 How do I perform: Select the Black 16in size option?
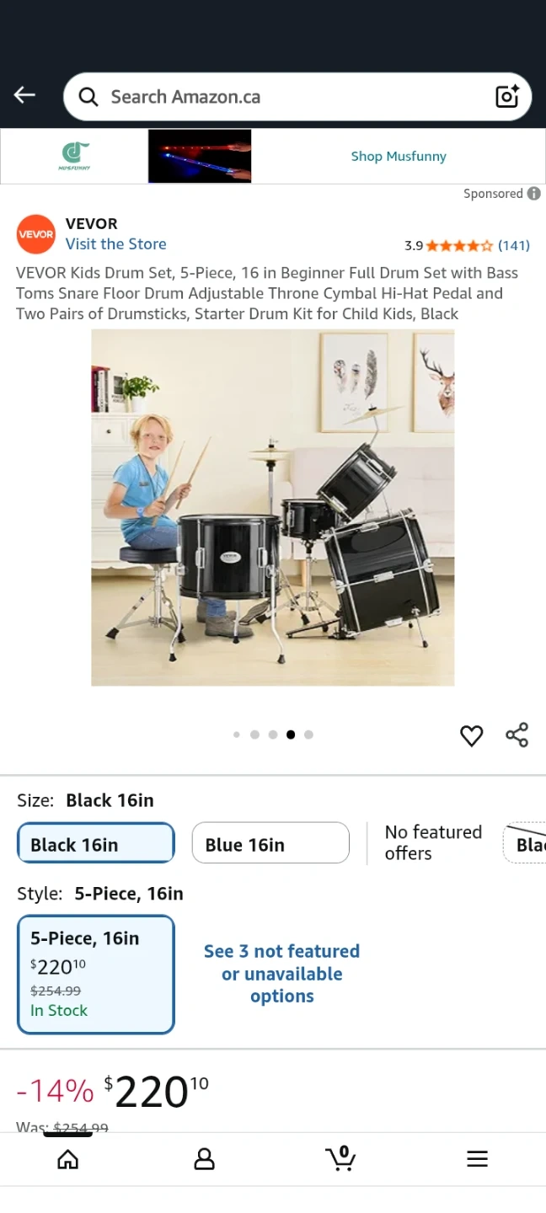pyautogui.click(x=95, y=844)
